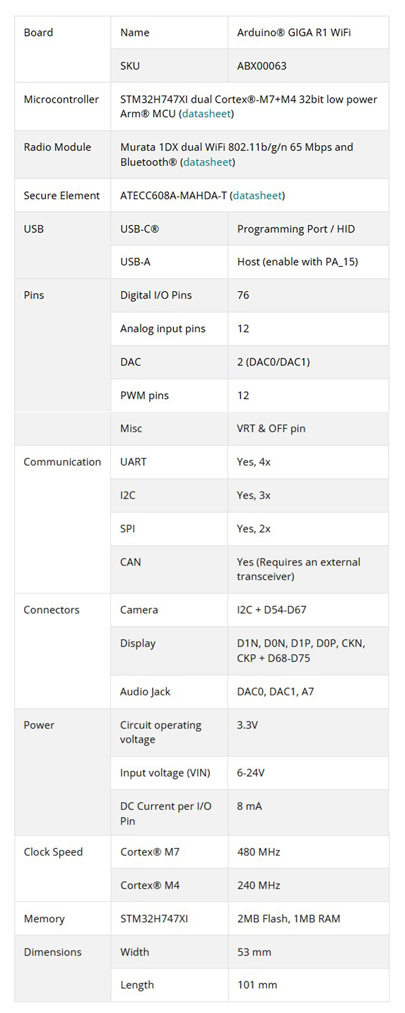
Task: Click the Cortex M7 480 MHz value
Action: pyautogui.click(x=258, y=852)
